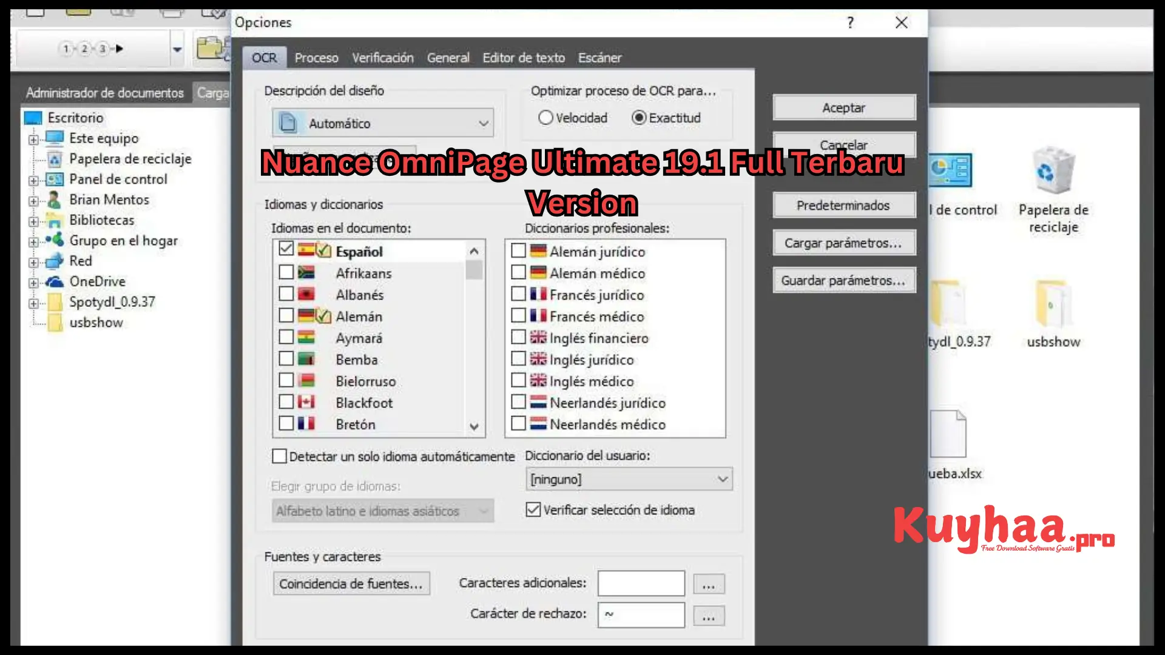The width and height of the screenshot is (1165, 655).
Task: Click Spanish flag icon next to Español
Action: (306, 249)
